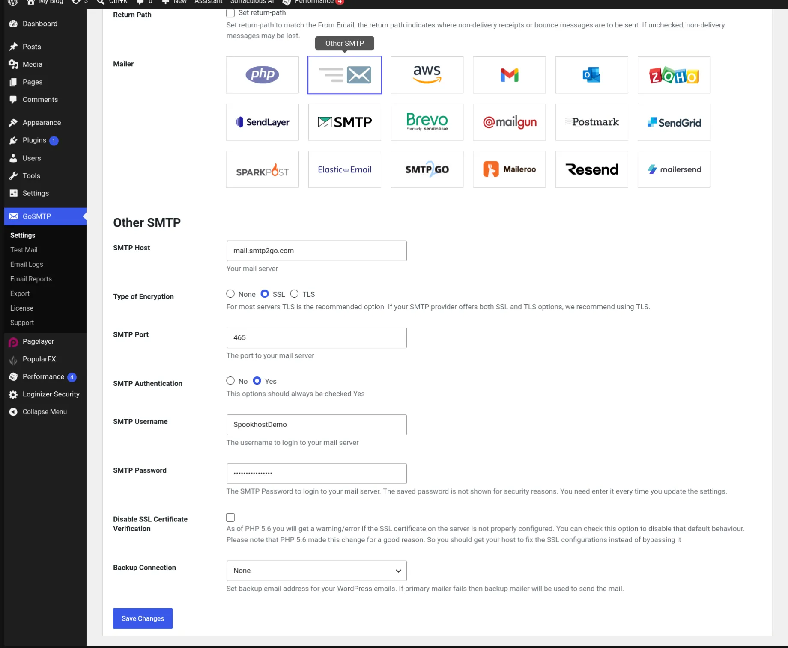Screen dimensions: 788x648
Task: Go to the Export submenu
Action: click(x=20, y=293)
